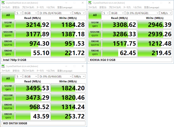Expand drive D: dropdown in Intel 760p window
Image resolution: width=174 pixels, height=127 pixels.
click(55, 13)
